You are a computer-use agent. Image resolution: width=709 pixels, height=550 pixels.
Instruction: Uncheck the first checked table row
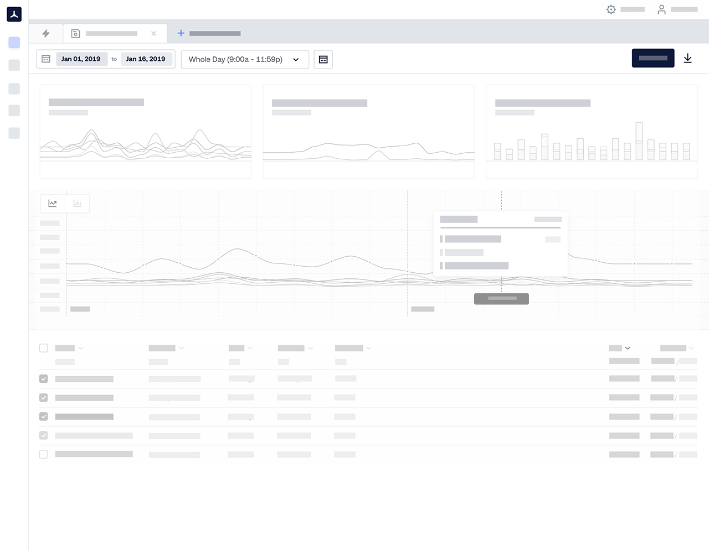[43, 379]
